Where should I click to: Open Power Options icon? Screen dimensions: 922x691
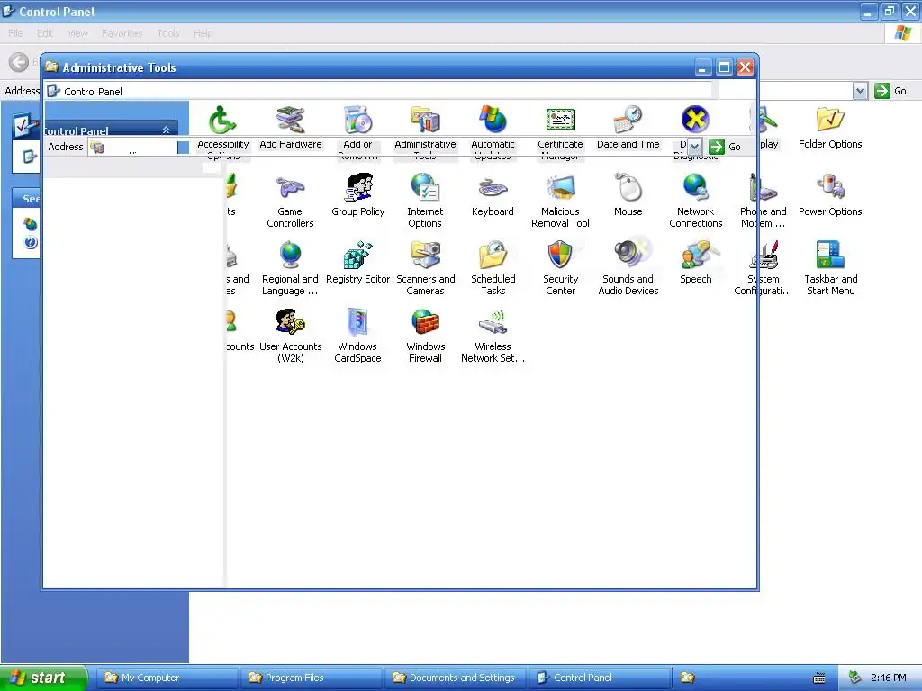[x=830, y=188]
